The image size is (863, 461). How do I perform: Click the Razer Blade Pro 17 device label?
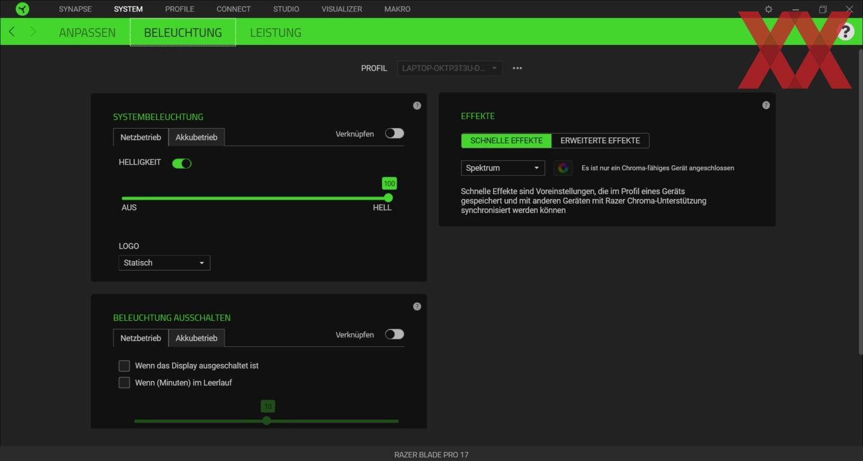431,455
